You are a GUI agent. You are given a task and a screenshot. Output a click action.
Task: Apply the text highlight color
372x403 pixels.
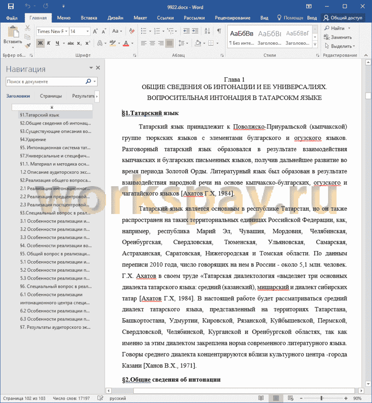[112, 43]
